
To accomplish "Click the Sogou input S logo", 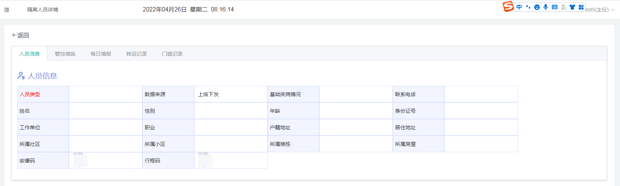I will (x=508, y=7).
